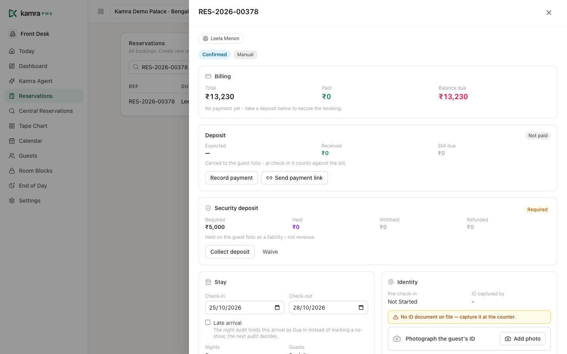Image resolution: width=567 pixels, height=354 pixels.
Task: Open Kamra Agent in the sidebar
Action: (x=44, y=81)
